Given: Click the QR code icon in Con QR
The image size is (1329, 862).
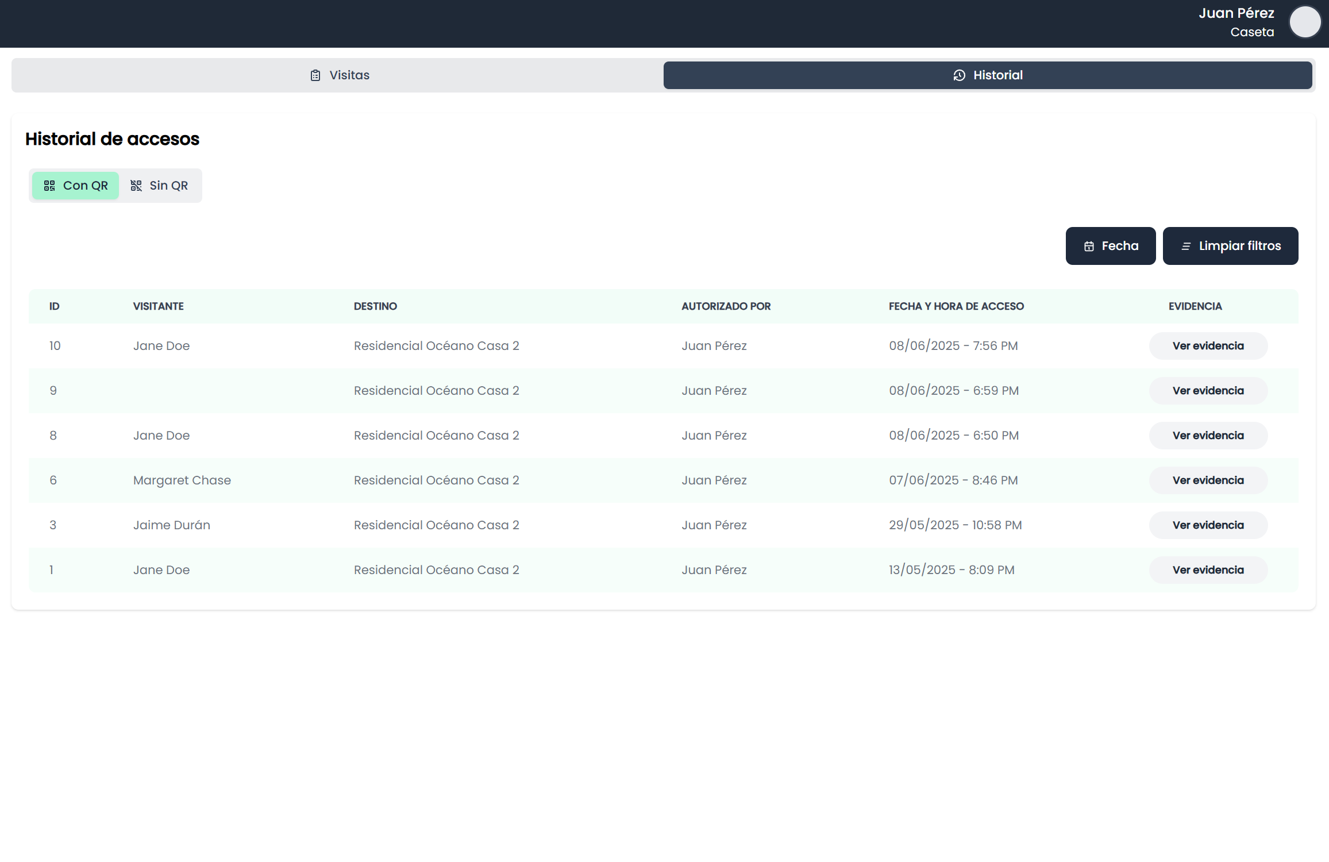Looking at the screenshot, I should pos(49,186).
